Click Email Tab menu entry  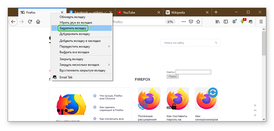click(82, 77)
